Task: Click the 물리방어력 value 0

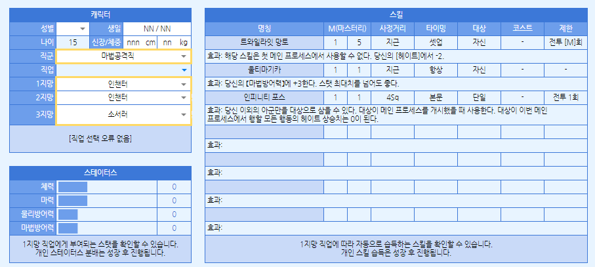Action: pyautogui.click(x=174, y=215)
